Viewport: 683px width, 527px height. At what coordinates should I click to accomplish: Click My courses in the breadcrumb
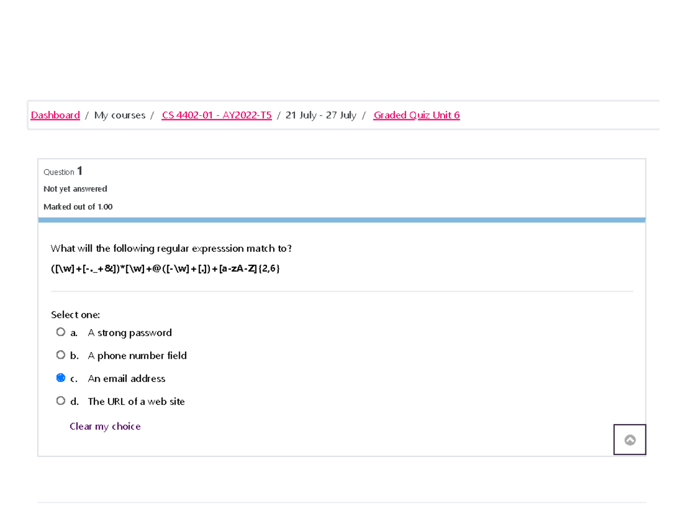(x=119, y=115)
